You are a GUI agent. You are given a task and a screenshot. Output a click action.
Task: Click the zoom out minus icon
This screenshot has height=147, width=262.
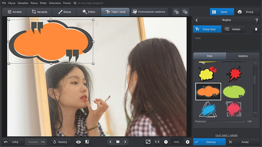(166, 142)
